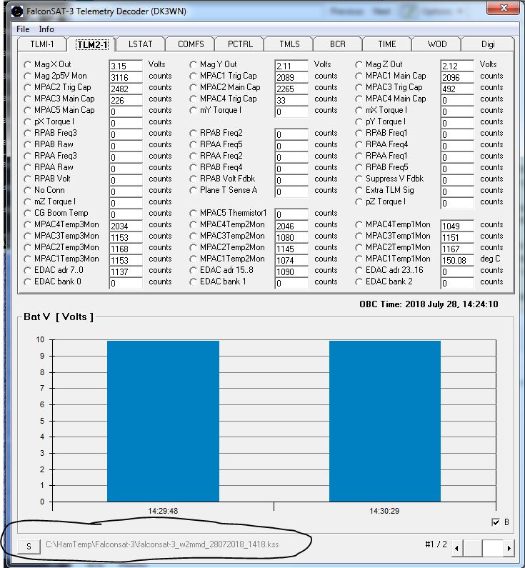Switch to the TMLS tab

[290, 44]
